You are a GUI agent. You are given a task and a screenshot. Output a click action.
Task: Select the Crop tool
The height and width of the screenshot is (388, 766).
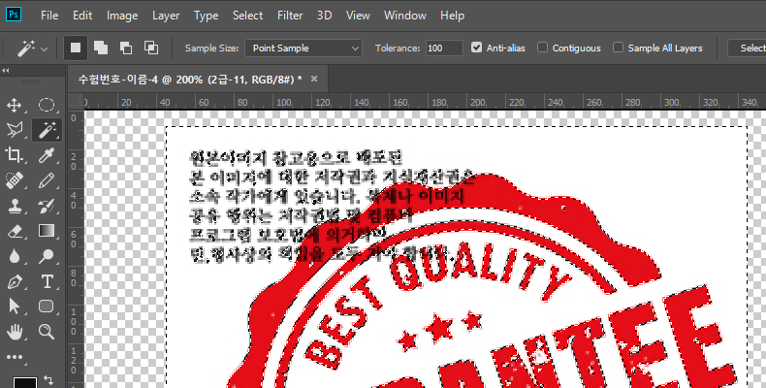[x=15, y=155]
